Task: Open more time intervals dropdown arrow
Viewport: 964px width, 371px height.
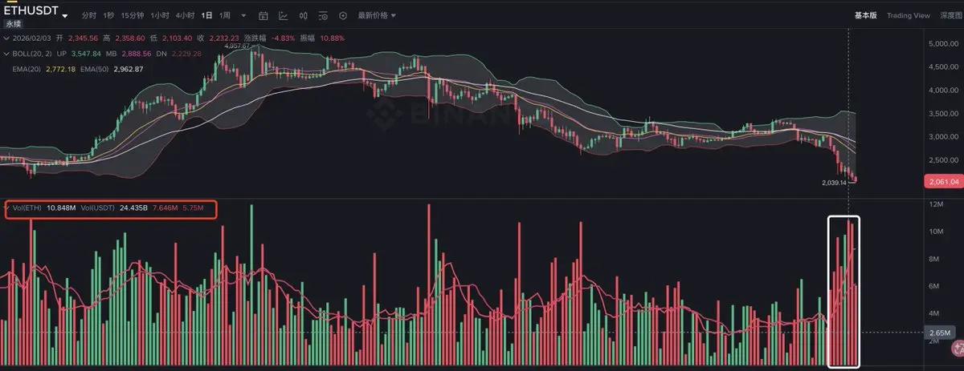Action: [x=243, y=16]
